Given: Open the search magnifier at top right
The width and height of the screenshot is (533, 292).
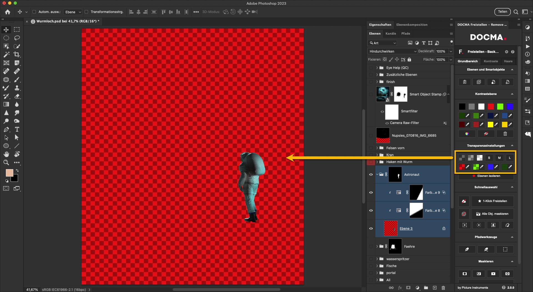Looking at the screenshot, I should [516, 12].
